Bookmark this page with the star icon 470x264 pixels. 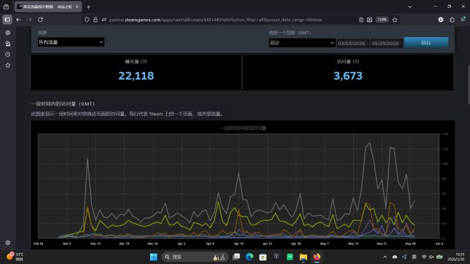[x=395, y=20]
